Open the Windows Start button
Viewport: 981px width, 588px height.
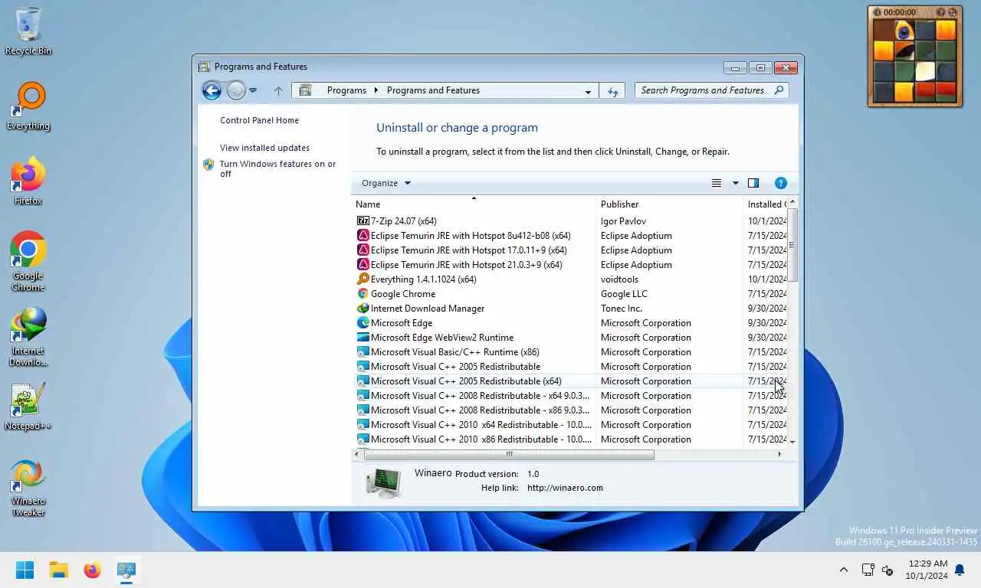25,570
